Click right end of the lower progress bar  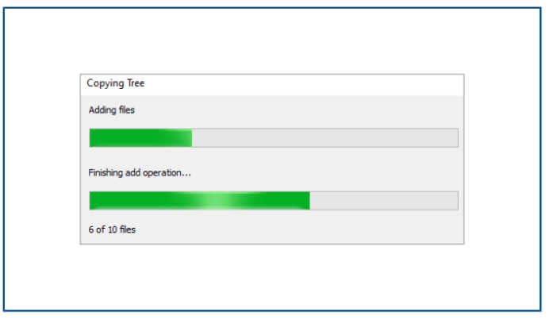455,200
